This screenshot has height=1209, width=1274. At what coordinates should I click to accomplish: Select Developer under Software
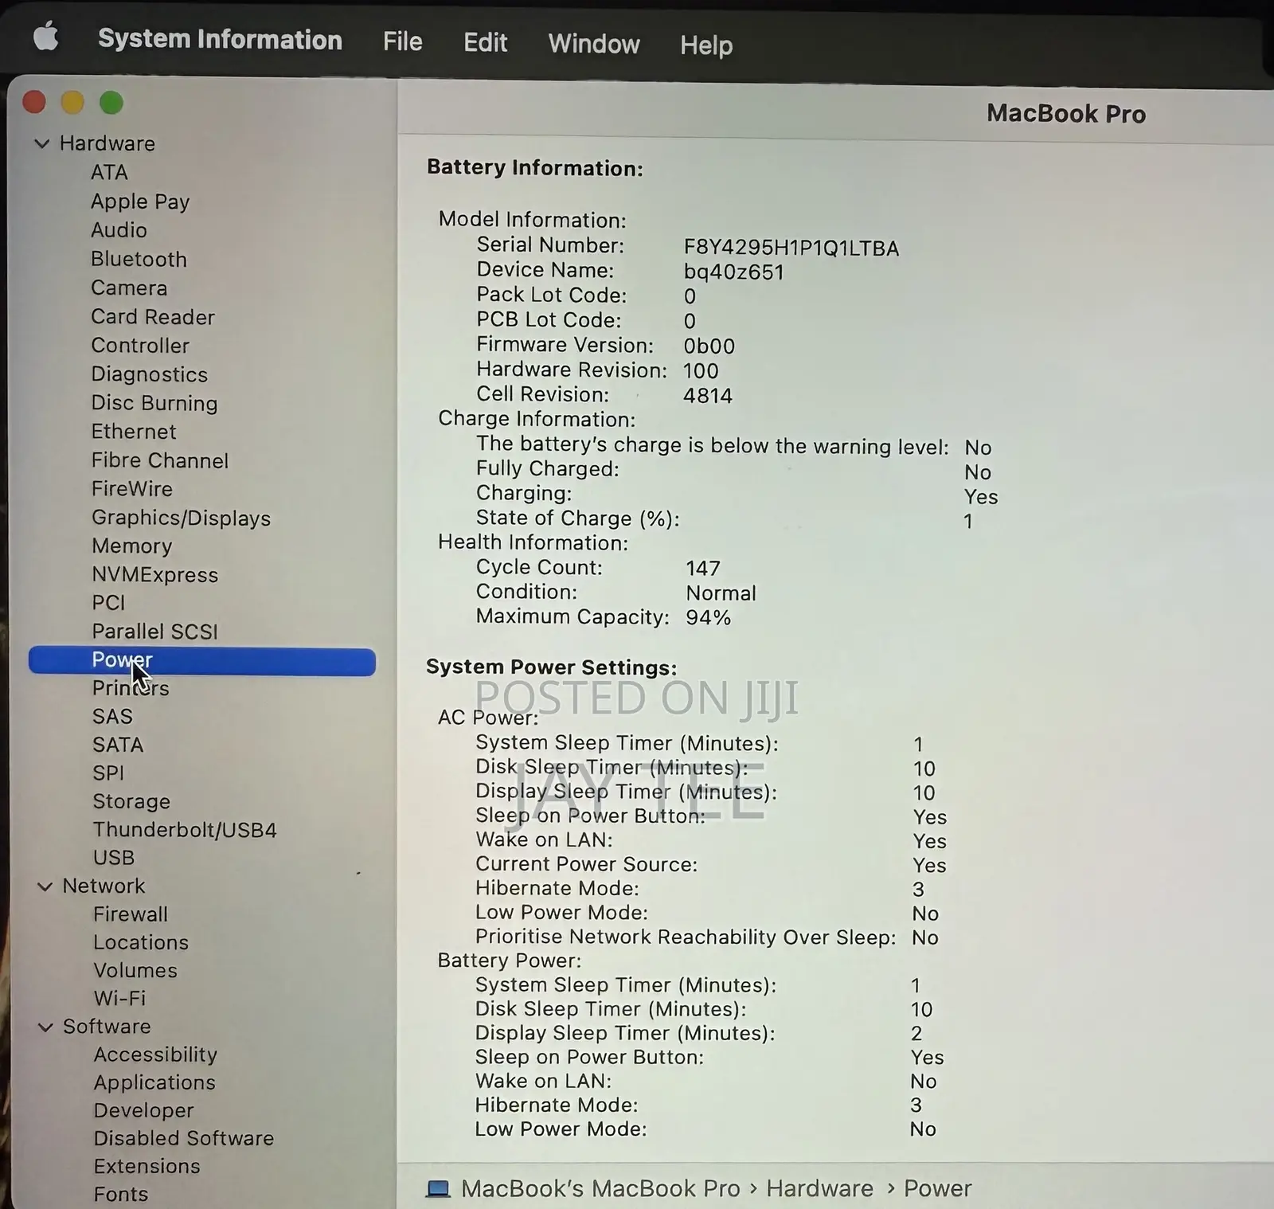click(x=143, y=1111)
